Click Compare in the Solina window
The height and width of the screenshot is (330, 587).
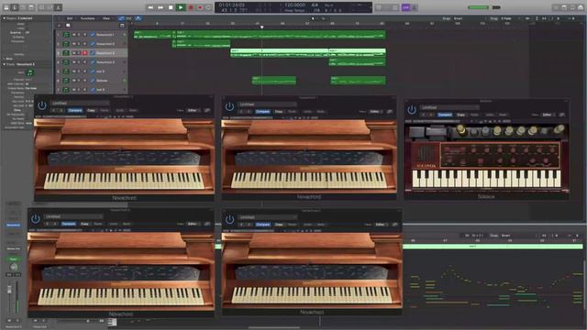(445, 115)
